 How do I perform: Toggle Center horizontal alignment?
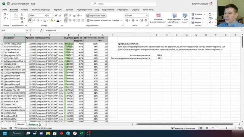(70, 20)
